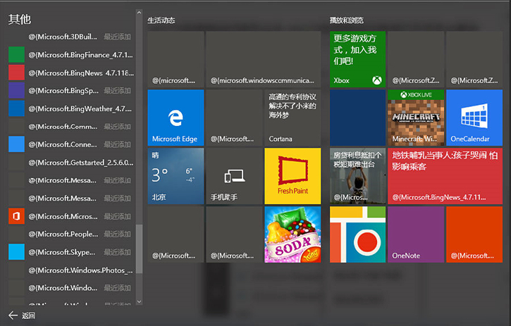511x326 pixels.
Task: Open the purple OneNote tile
Action: click(415, 234)
